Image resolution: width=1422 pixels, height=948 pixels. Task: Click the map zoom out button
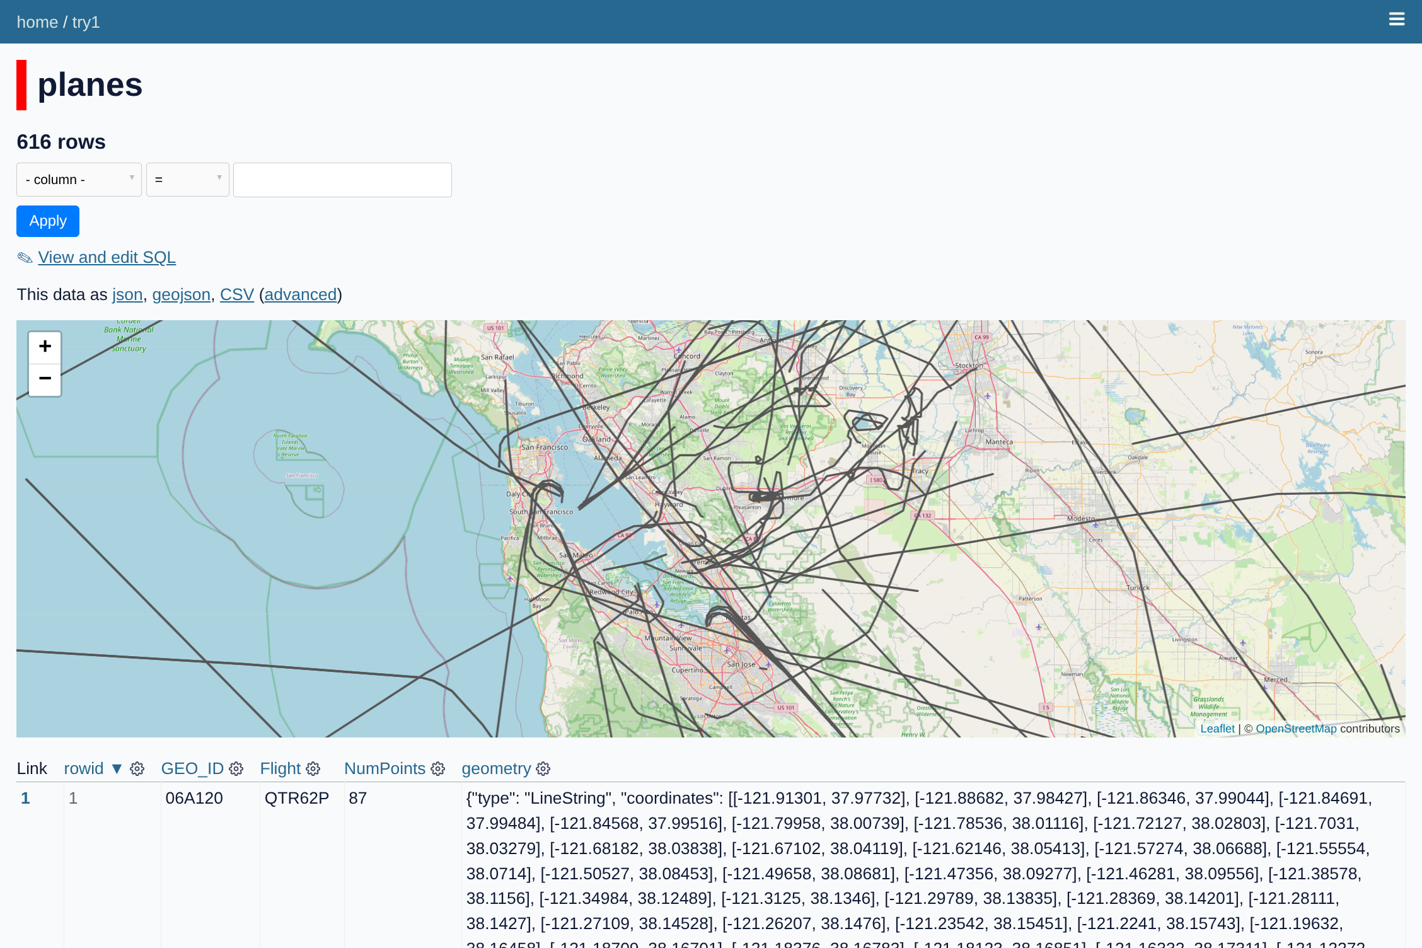[45, 379]
